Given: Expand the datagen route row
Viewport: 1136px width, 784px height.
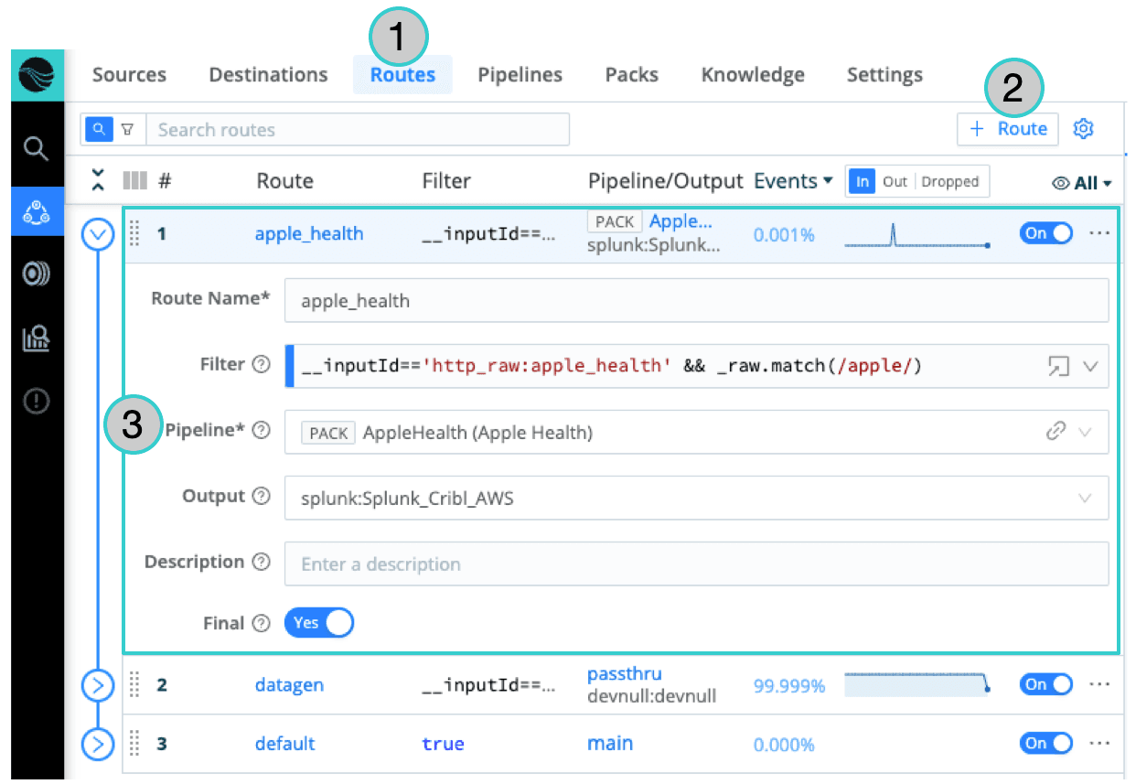Looking at the screenshot, I should click(x=98, y=684).
